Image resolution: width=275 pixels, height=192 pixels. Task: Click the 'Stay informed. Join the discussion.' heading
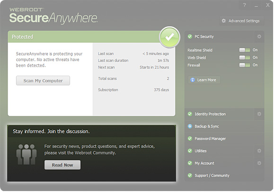[51, 131]
